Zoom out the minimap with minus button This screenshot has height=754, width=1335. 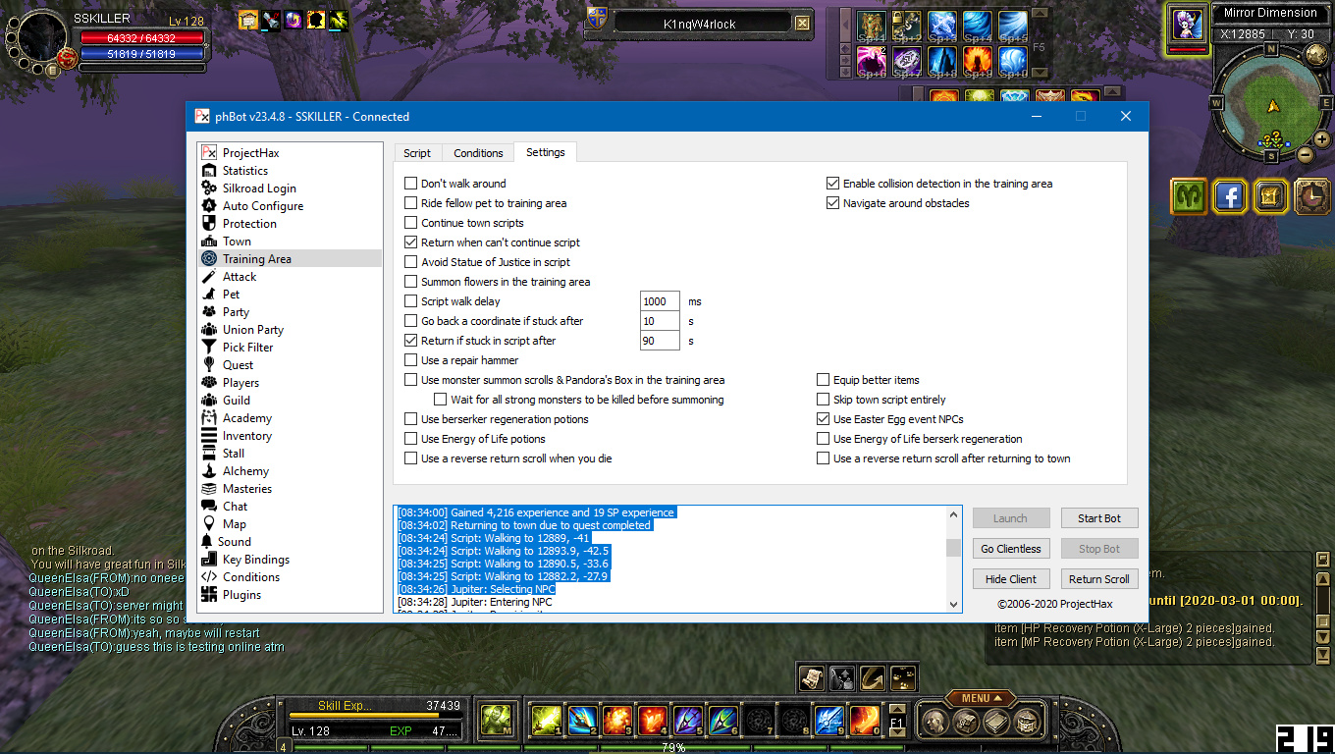1306,154
